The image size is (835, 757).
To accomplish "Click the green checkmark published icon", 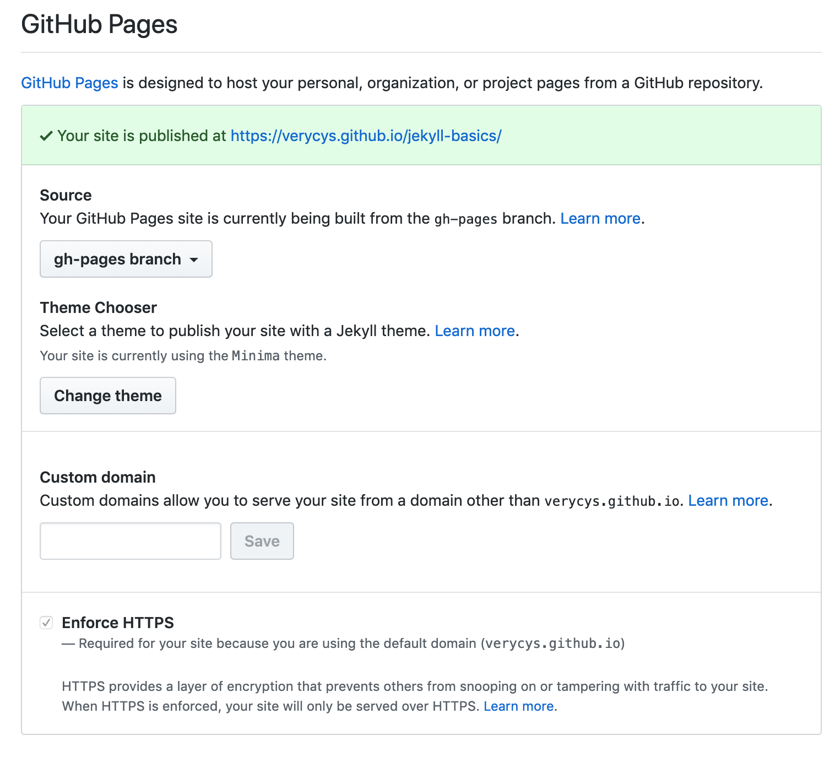I will pos(46,136).
